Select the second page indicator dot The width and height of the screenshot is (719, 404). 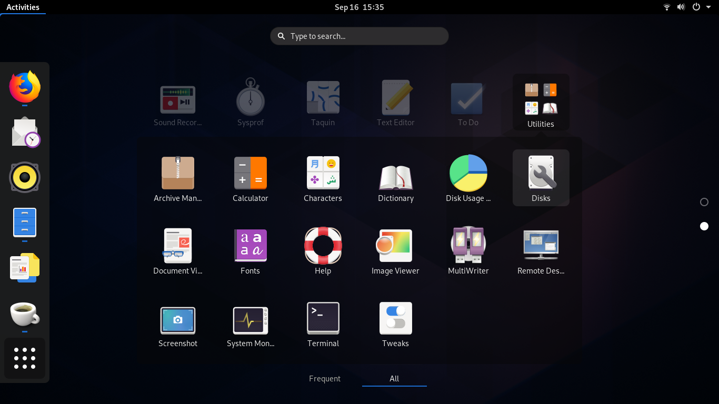704,226
